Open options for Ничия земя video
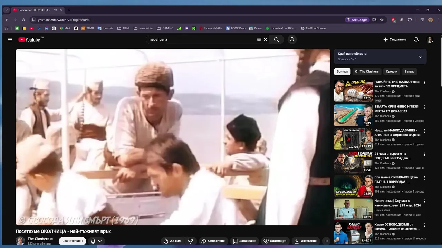The height and width of the screenshot is (248, 442). pyautogui.click(x=425, y=201)
